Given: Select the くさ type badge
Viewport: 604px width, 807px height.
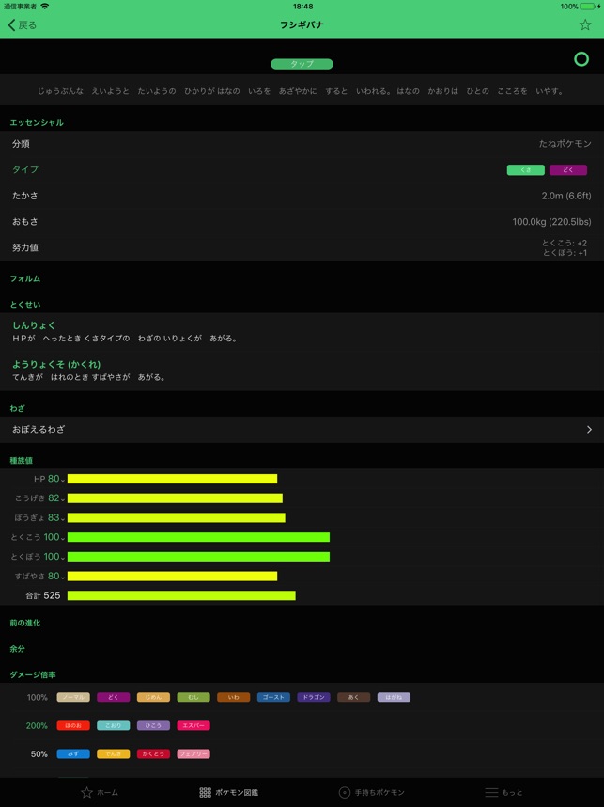Looking at the screenshot, I should 525,170.
